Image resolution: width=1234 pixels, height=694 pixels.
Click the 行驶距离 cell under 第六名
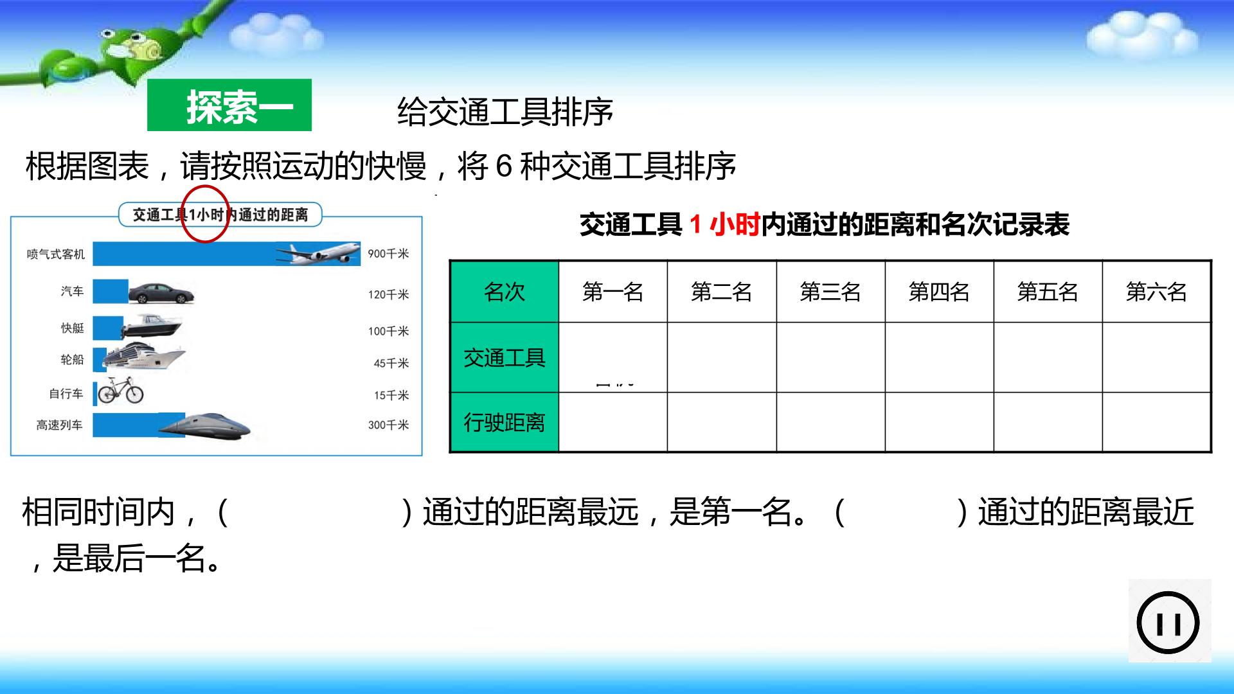coord(1156,422)
